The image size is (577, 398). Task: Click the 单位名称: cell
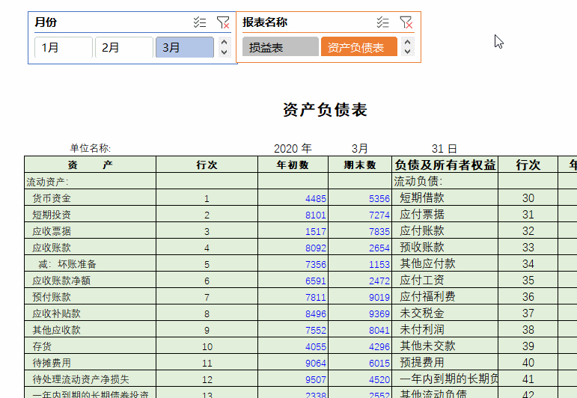90,148
